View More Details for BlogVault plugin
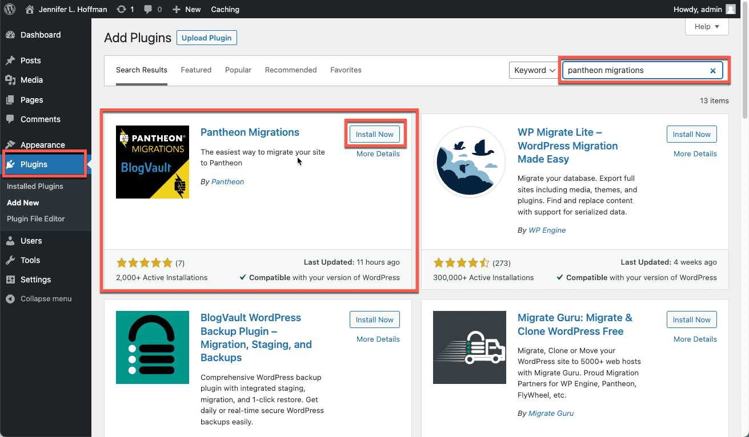Screen dimensions: 749x437 [x=378, y=339]
